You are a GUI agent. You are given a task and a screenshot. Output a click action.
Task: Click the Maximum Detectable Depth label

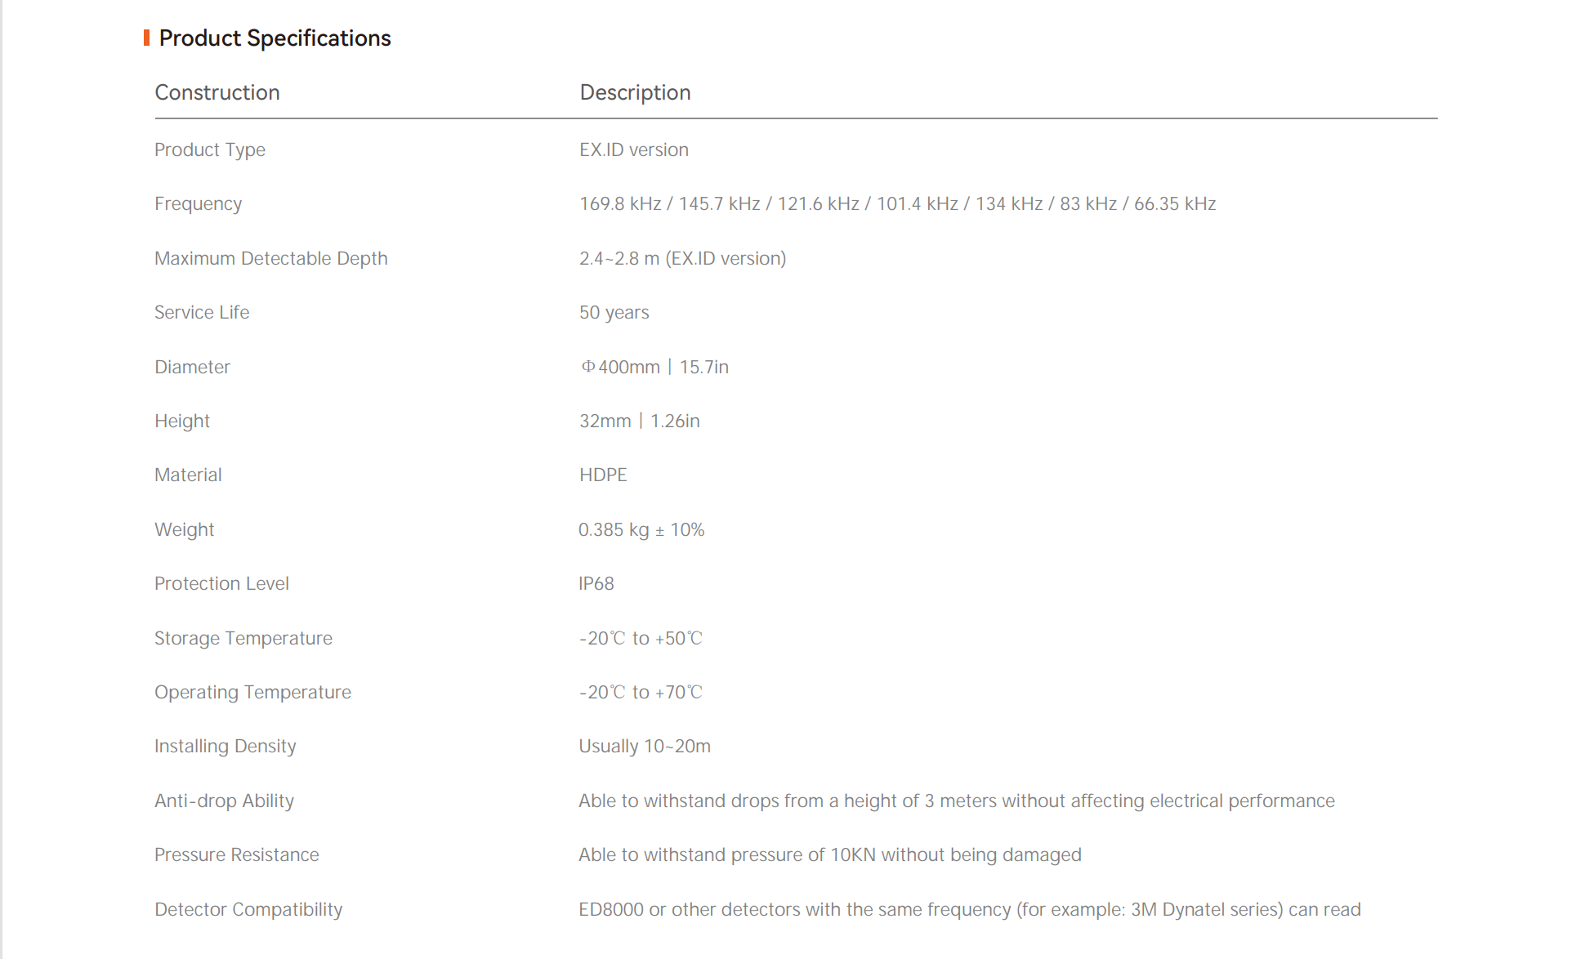pos(271,258)
